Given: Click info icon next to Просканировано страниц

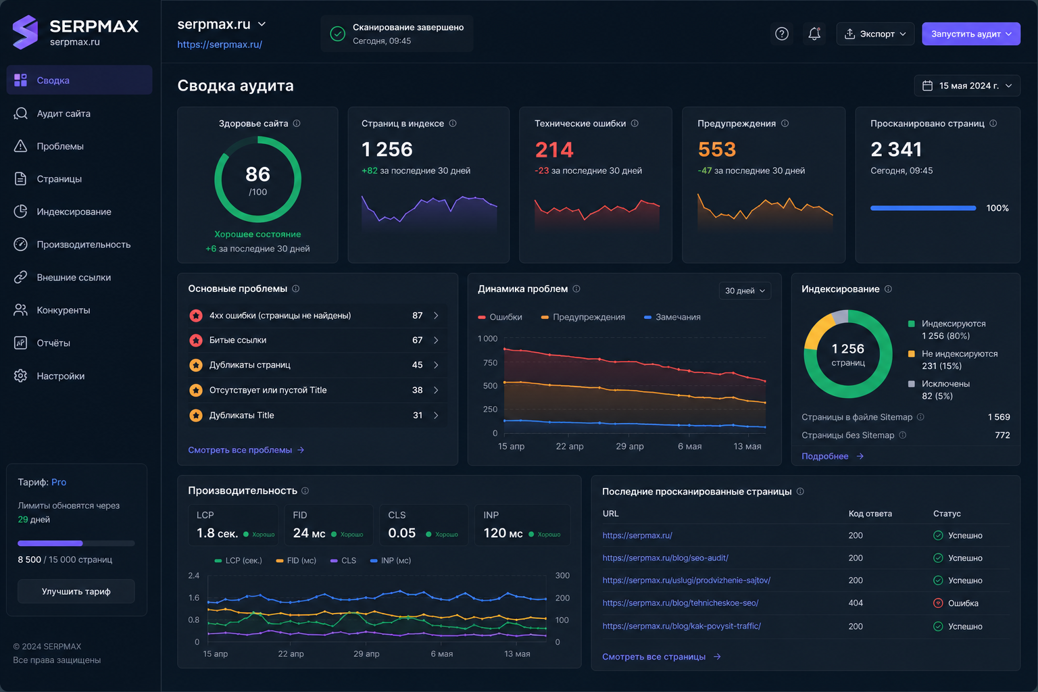Looking at the screenshot, I should click(993, 124).
